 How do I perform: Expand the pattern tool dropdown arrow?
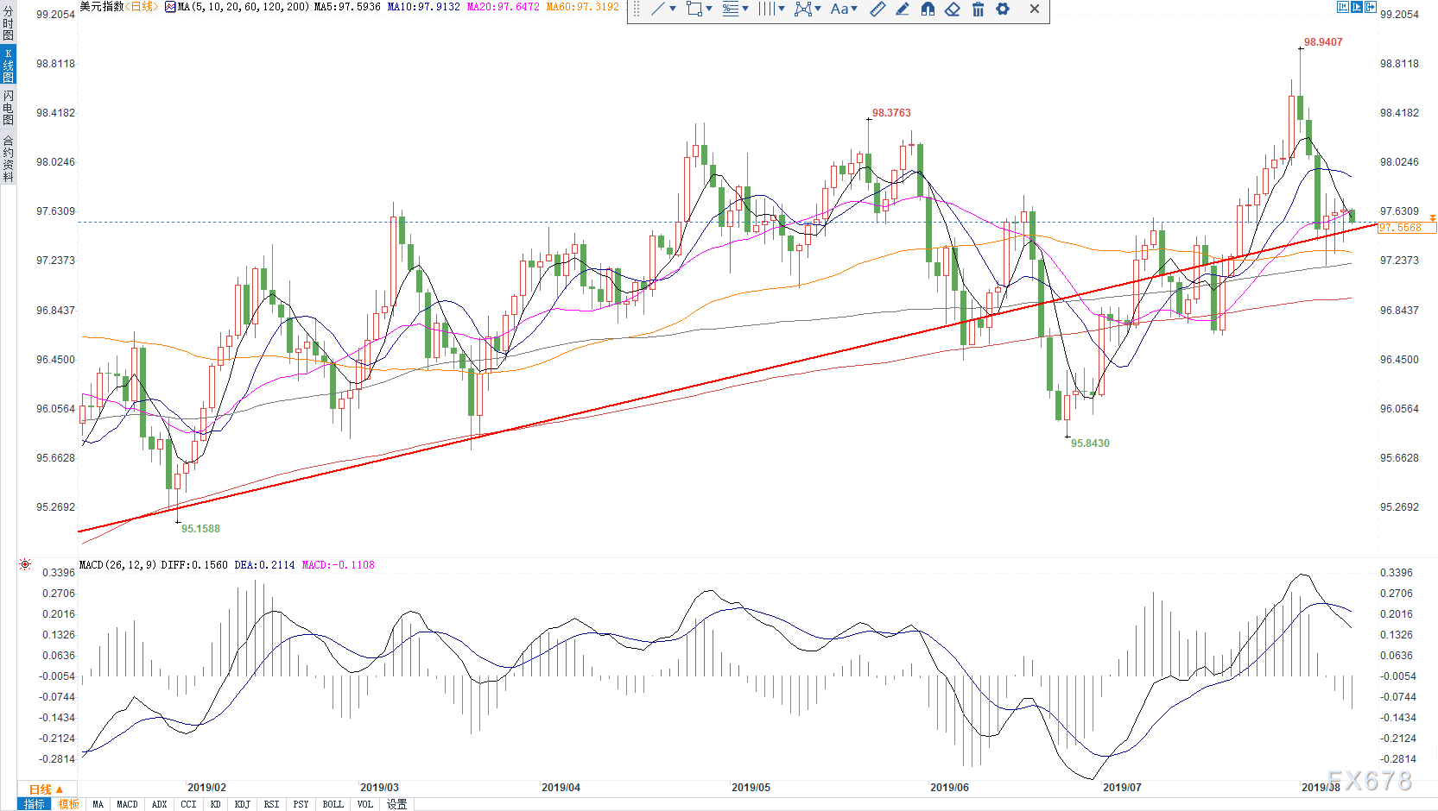pos(818,9)
